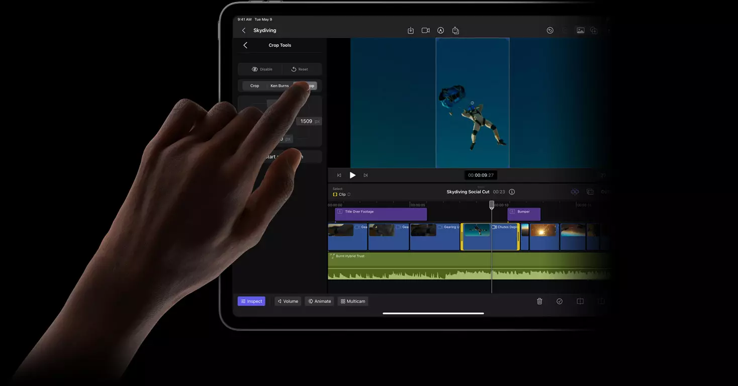
Task: Select the Gearing U clip
Action: click(435, 237)
